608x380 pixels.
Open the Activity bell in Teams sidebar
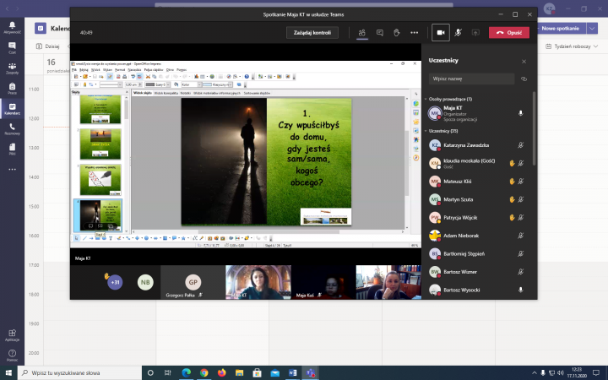click(x=12, y=28)
